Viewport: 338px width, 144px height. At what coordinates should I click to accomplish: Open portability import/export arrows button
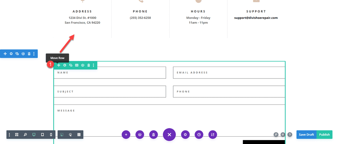212,135
